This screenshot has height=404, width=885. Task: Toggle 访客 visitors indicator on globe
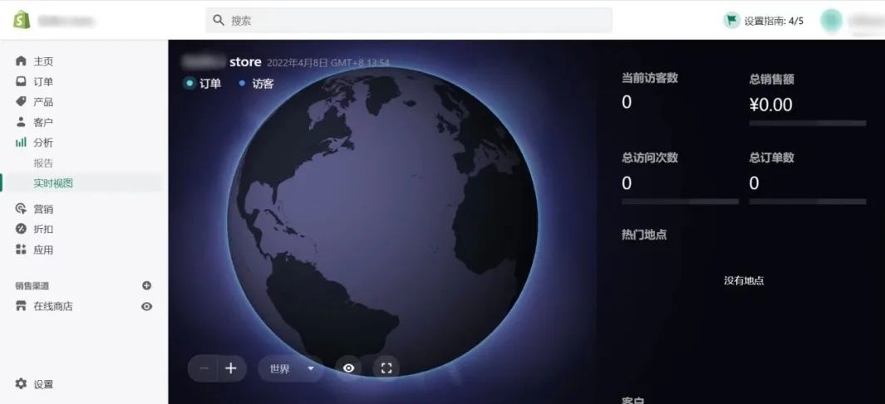tap(257, 83)
